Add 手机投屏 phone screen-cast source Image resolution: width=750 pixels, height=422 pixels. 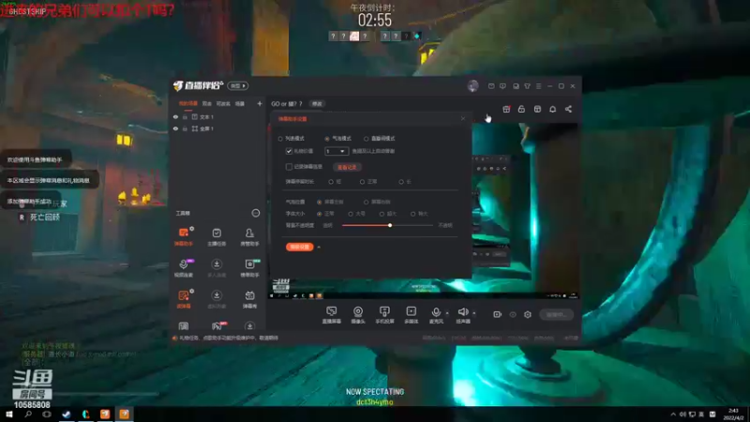pos(384,315)
